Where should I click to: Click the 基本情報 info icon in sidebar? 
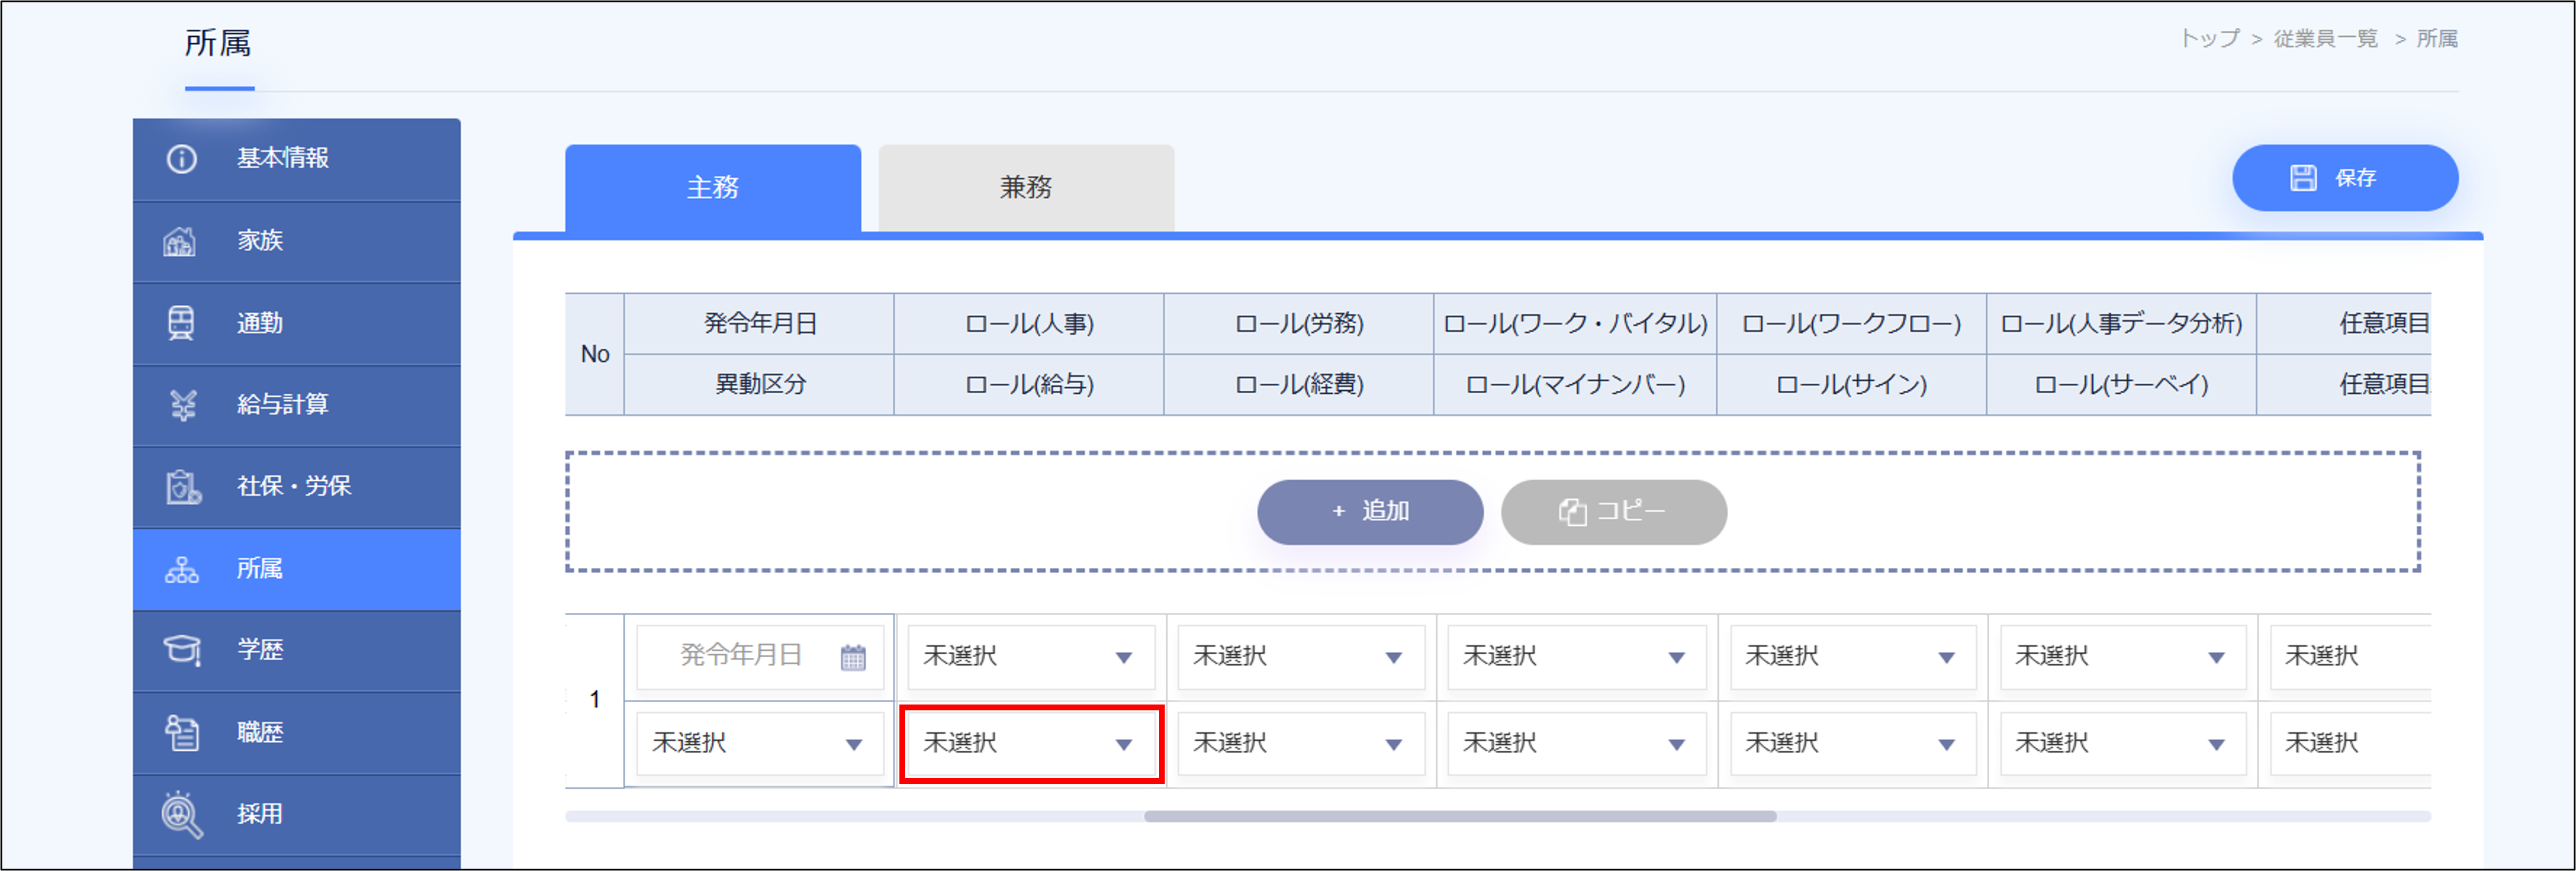[181, 159]
